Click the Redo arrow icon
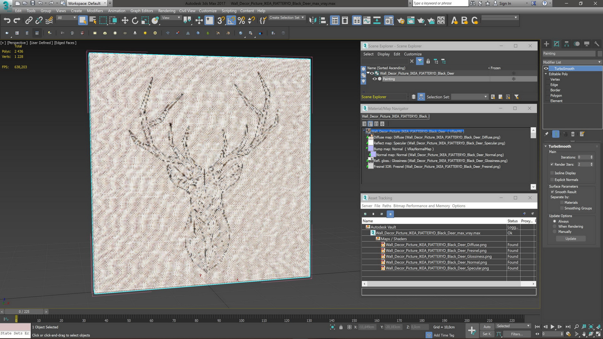 click(x=17, y=21)
